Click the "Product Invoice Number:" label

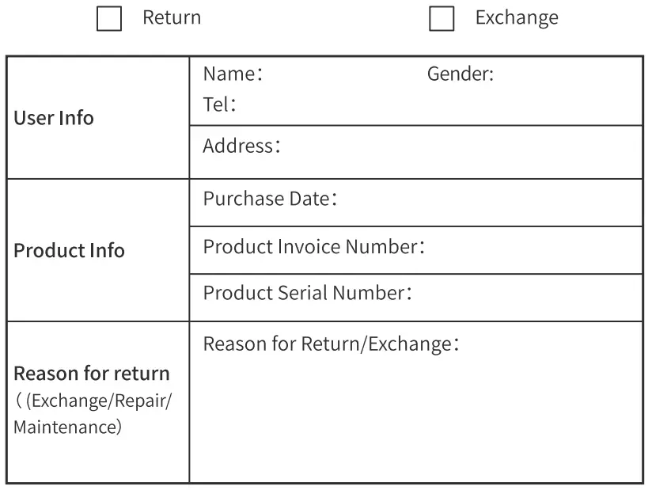[x=315, y=246]
